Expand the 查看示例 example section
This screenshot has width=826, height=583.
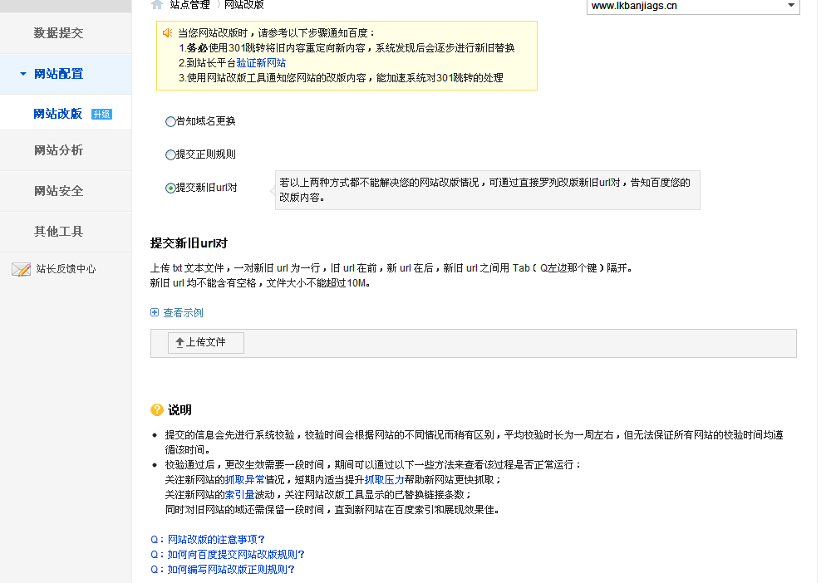tap(183, 313)
